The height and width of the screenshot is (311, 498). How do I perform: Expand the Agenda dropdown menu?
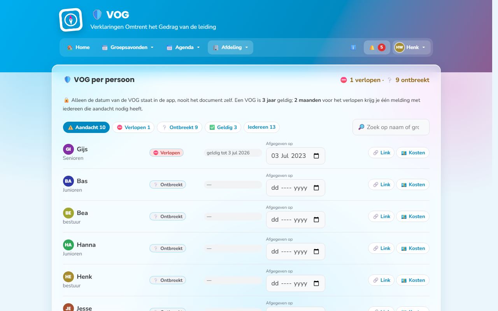pos(183,47)
